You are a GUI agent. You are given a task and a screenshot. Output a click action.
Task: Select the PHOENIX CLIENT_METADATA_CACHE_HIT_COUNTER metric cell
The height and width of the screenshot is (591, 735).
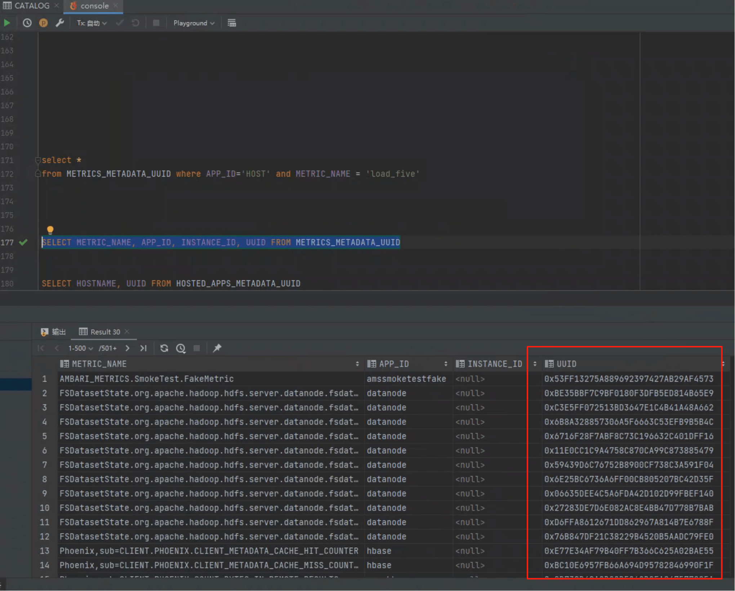point(211,551)
